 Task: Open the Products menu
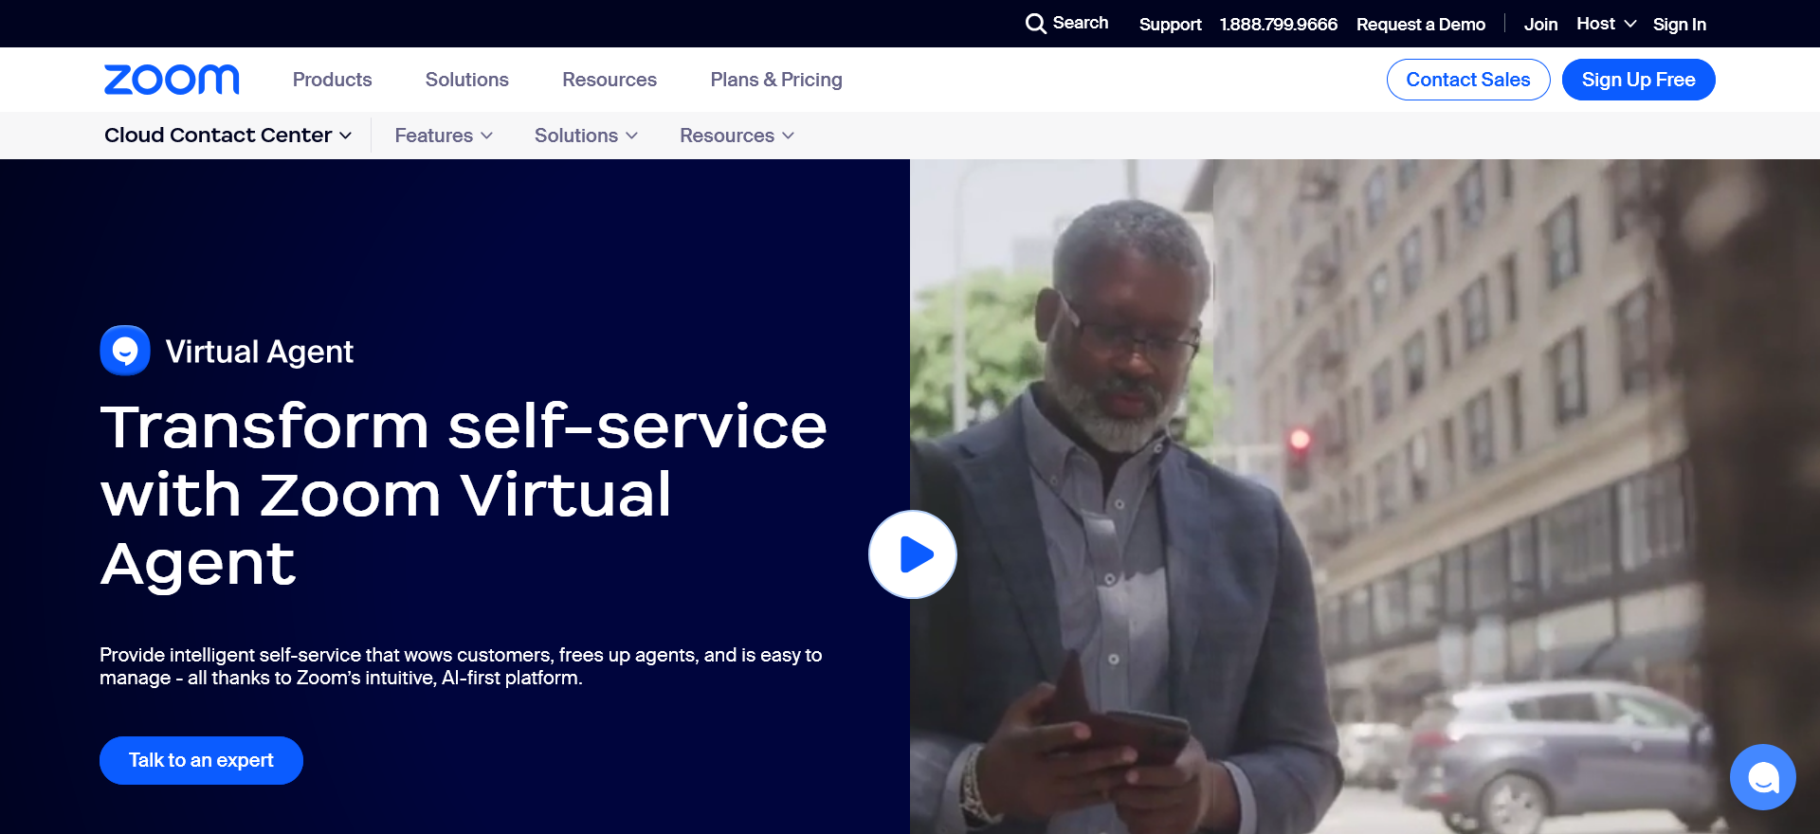[x=332, y=80]
